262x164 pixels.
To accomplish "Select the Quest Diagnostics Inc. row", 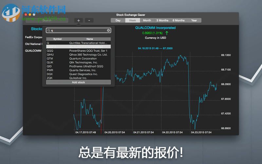I will (x=78, y=74).
